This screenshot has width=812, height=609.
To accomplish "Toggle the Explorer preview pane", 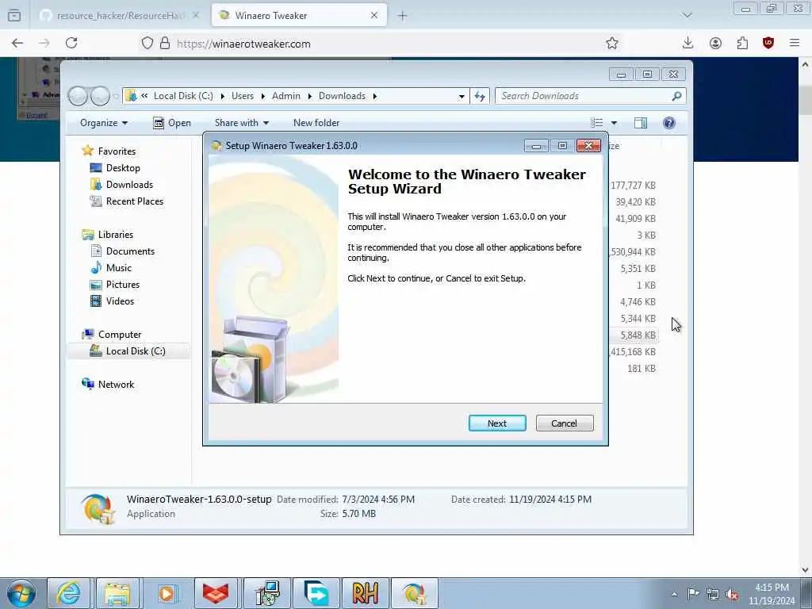I will pyautogui.click(x=641, y=123).
